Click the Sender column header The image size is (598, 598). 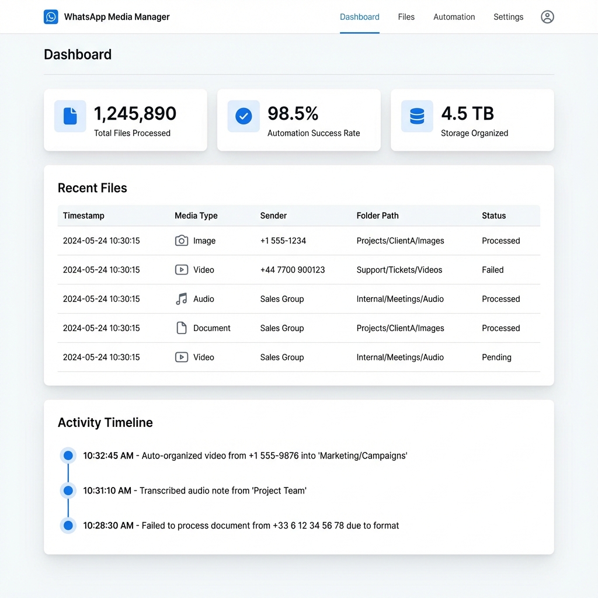(x=273, y=215)
